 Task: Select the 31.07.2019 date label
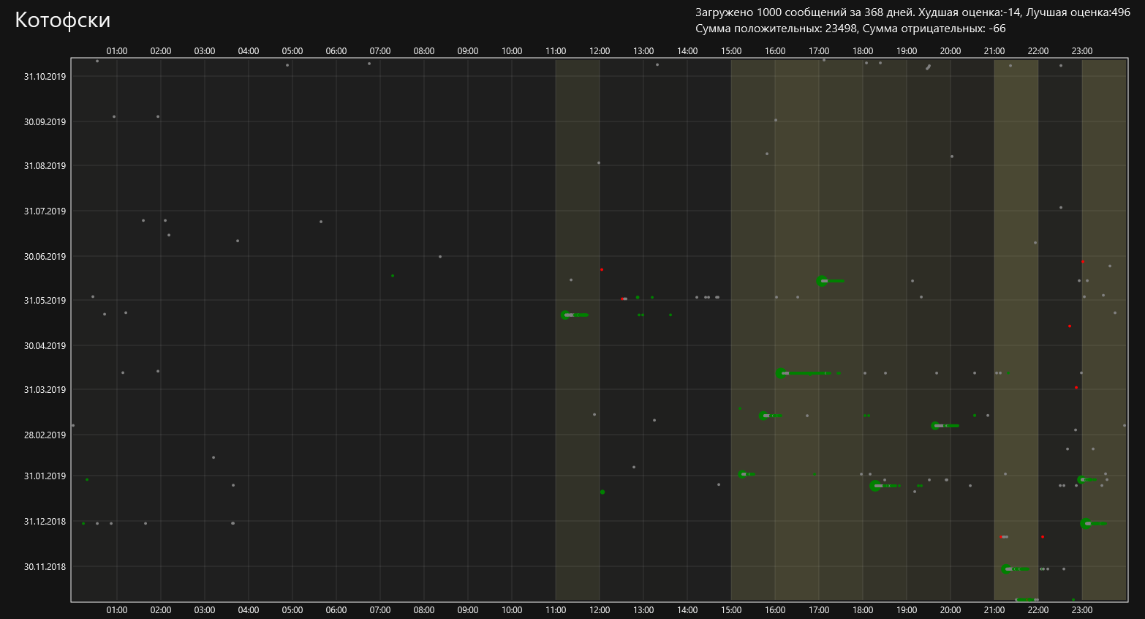45,211
